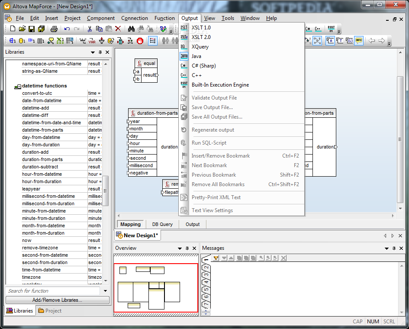Insert Text File component icon
This screenshot has height=329, width=409.
[x=41, y=41]
